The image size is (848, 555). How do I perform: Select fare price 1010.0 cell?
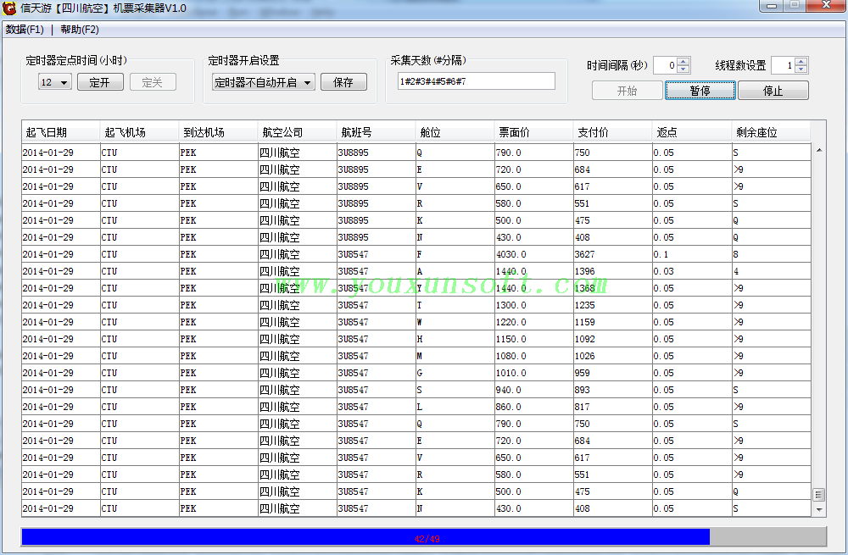533,373
